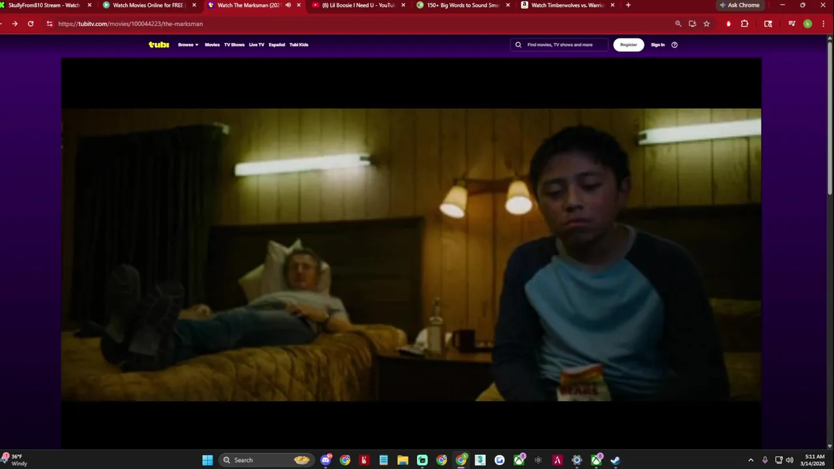Close the Watch The Marksman tab
Image resolution: width=834 pixels, height=469 pixels.
point(299,5)
